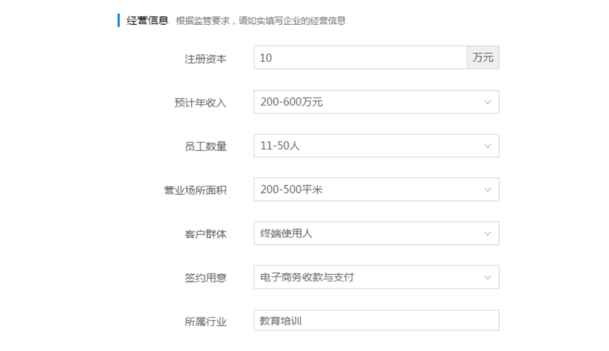609x351 pixels.
Task: Click the 万元 unit box beside 注册资本
Action: pyautogui.click(x=483, y=58)
